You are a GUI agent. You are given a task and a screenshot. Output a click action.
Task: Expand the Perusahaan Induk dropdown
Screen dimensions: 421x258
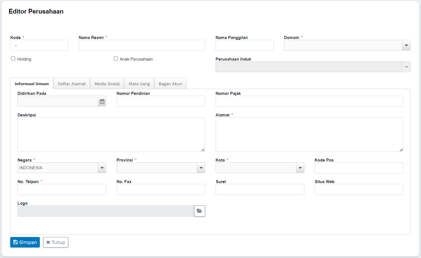(x=406, y=67)
